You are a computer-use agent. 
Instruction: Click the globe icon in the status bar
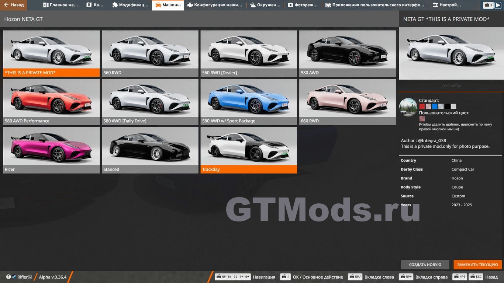8,277
